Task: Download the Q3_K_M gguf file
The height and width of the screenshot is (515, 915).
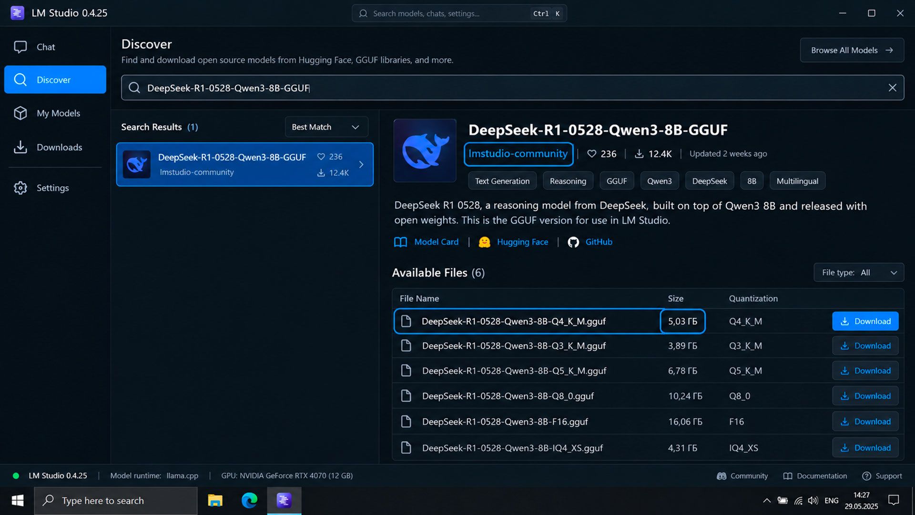Action: click(x=865, y=346)
